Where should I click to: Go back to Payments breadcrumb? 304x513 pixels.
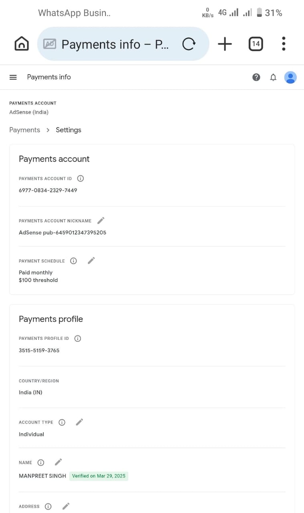[24, 130]
